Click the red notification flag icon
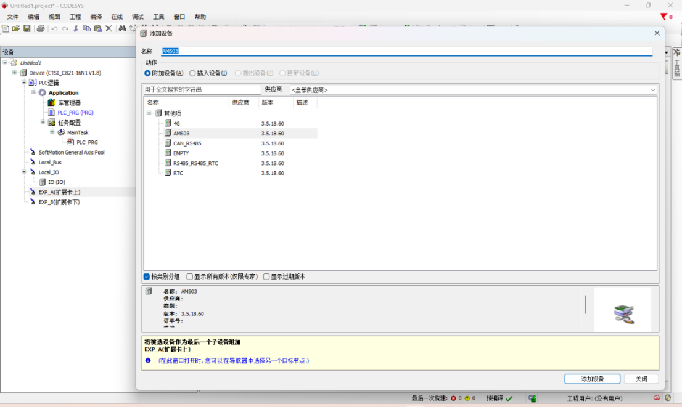 664,17
